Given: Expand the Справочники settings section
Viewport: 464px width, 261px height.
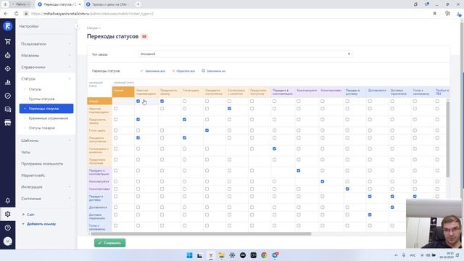Looking at the screenshot, I should [x=46, y=67].
